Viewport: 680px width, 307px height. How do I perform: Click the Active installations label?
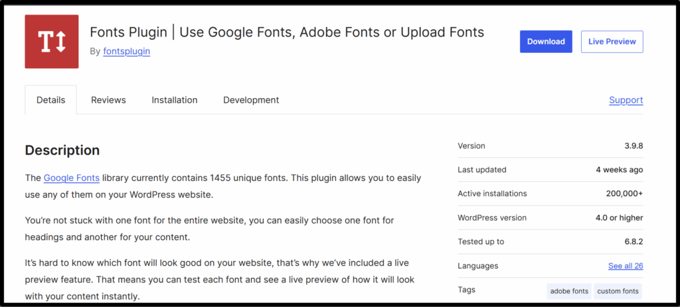pos(492,194)
